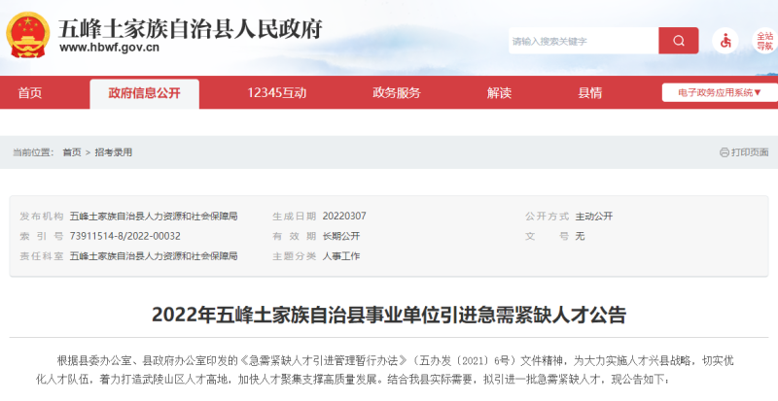The height and width of the screenshot is (401, 778).
Task: Click the www.hbwf.gov.cn URL text
Action: click(x=109, y=48)
